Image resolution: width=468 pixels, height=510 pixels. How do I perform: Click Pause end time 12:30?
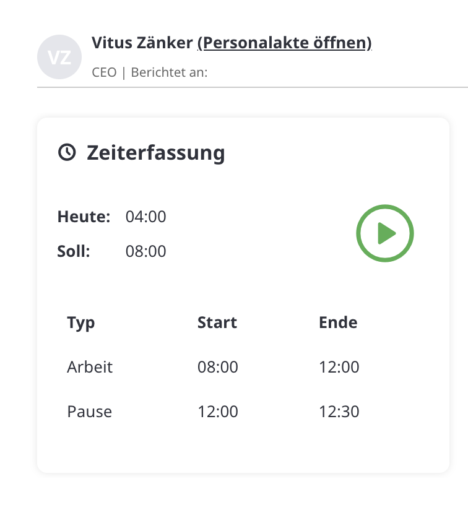(x=339, y=412)
